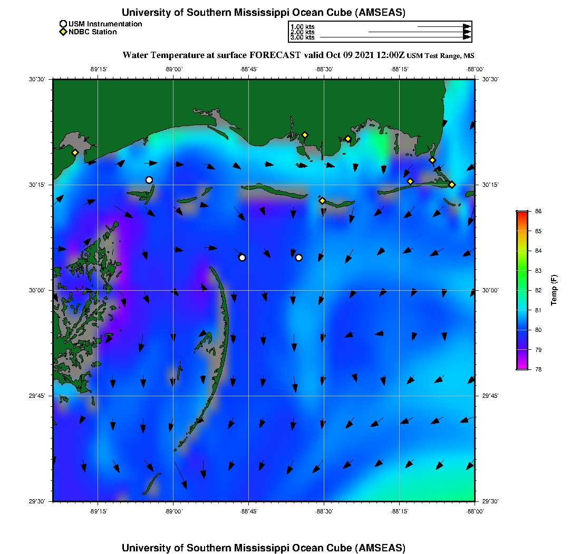Click the 1.00 kts label in the speed legend
Image resolution: width=580 pixels, height=554 pixels.
click(302, 26)
